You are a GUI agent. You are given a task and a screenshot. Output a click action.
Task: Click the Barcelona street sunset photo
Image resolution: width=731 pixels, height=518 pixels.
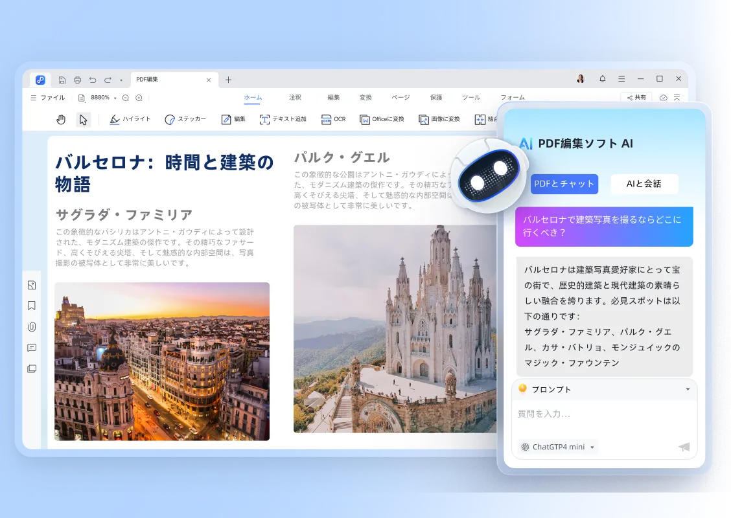162,361
